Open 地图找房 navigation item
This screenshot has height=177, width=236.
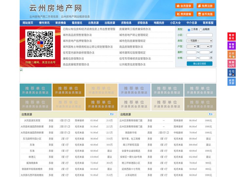pyautogui.click(x=159, y=23)
